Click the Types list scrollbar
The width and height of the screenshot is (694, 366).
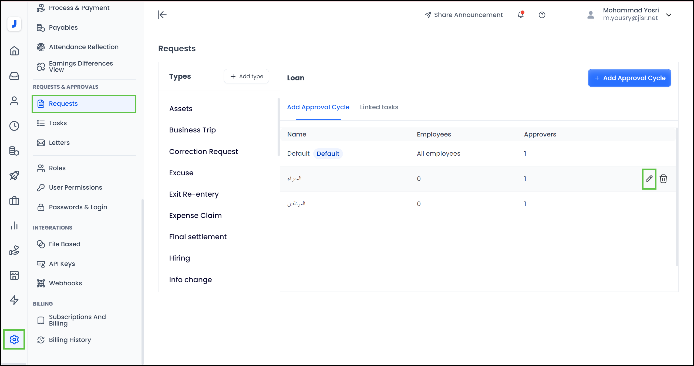pos(278,127)
